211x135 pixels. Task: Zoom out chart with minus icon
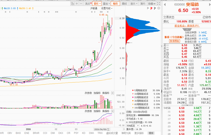[x=81, y=4]
